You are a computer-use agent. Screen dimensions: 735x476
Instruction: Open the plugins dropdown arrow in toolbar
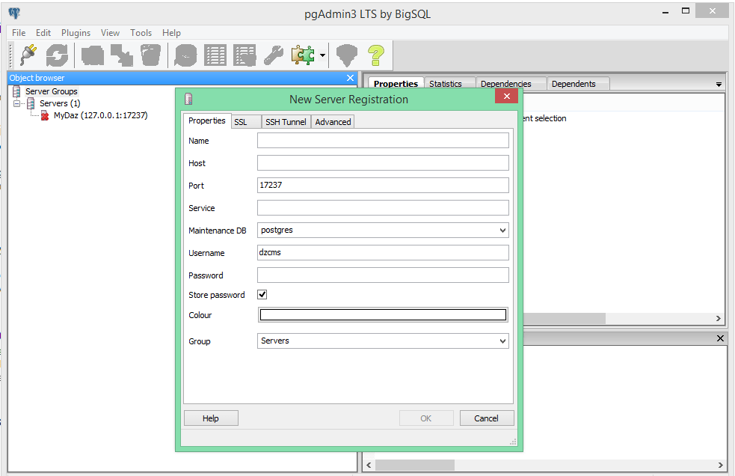point(322,55)
